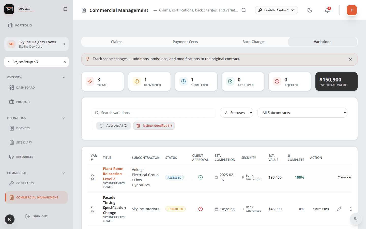
Task: Delete the Facade Tinting row via trash icon
Action: click(350, 209)
